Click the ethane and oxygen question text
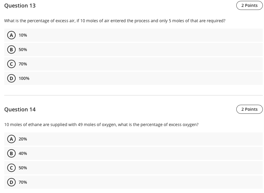This screenshot has height=193, width=264. 101,125
